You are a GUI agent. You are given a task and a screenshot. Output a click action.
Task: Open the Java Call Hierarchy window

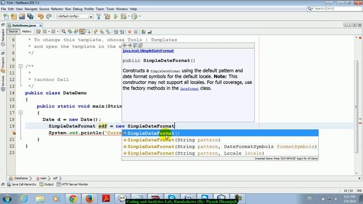[x=22, y=184]
